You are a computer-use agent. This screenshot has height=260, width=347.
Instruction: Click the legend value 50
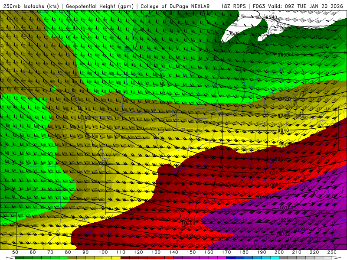pyautogui.click(x=15, y=252)
